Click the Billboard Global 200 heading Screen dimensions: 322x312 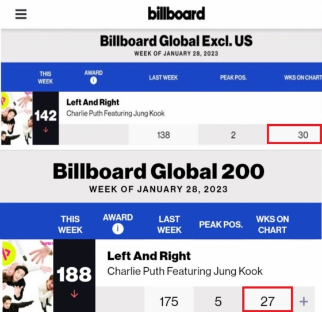click(x=159, y=171)
